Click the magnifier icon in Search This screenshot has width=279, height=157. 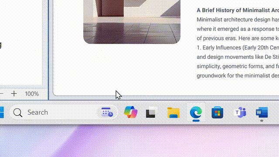point(18,113)
